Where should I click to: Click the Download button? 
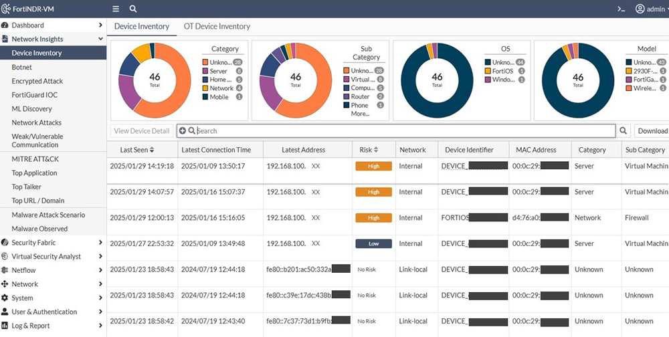pyautogui.click(x=652, y=131)
